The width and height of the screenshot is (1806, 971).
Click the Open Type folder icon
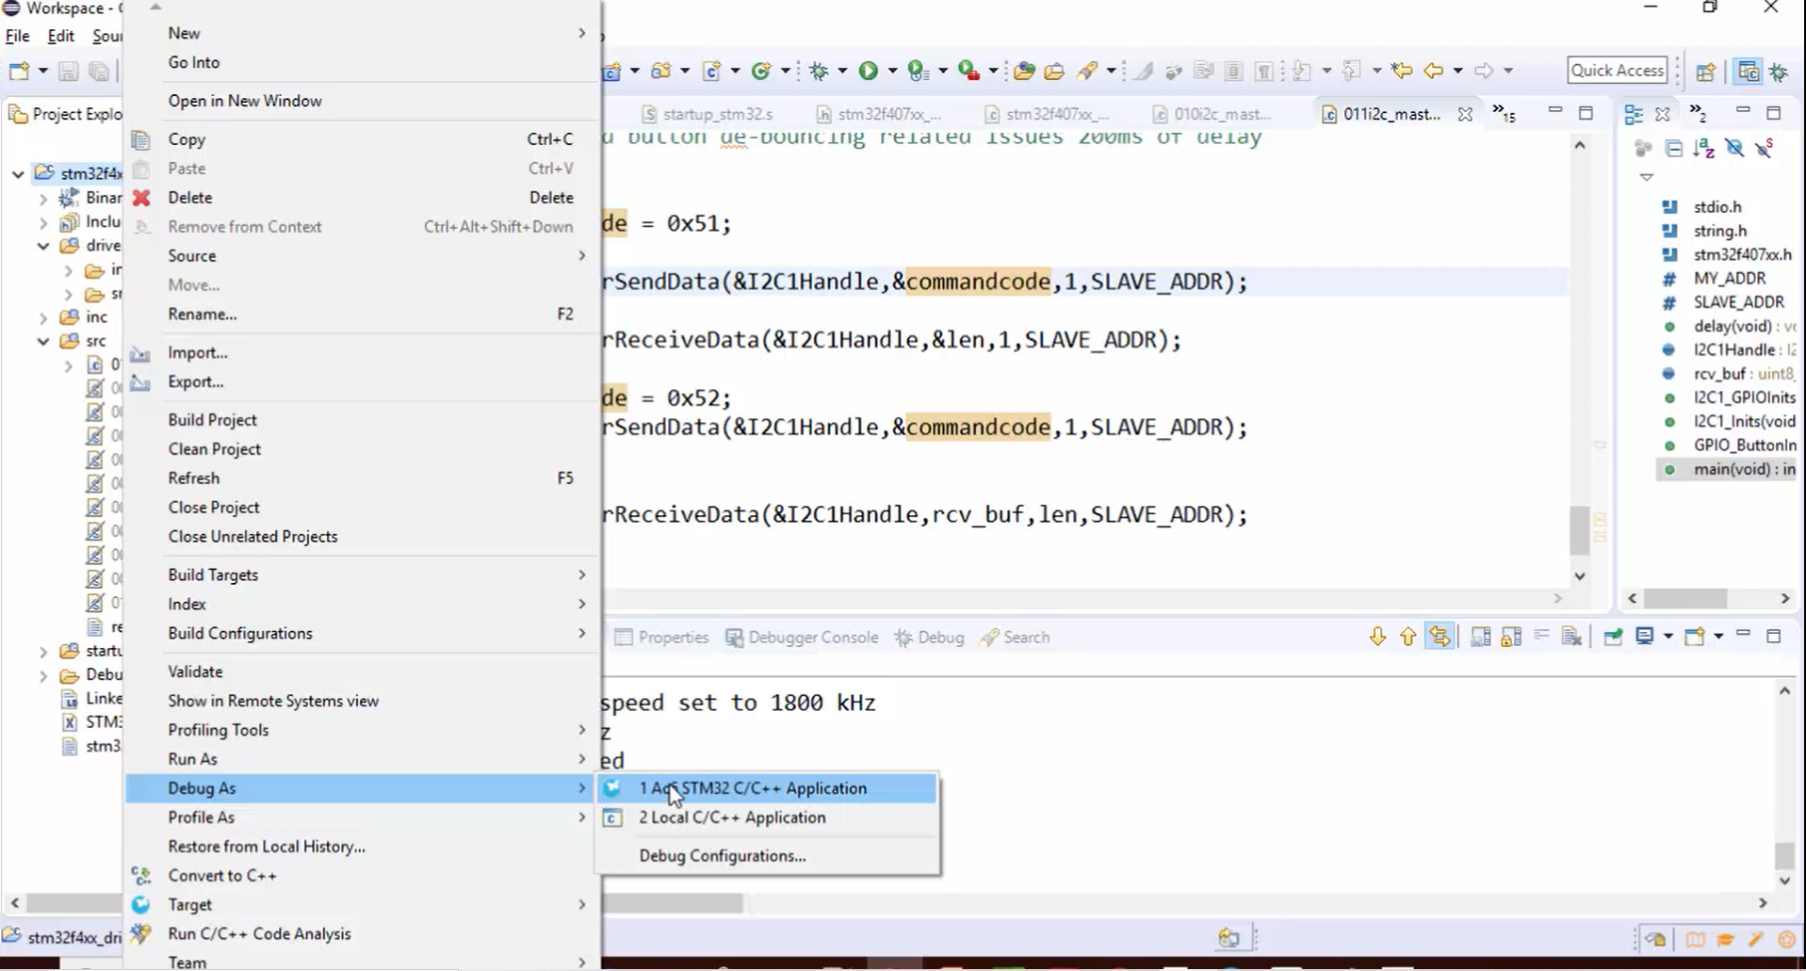1024,71
